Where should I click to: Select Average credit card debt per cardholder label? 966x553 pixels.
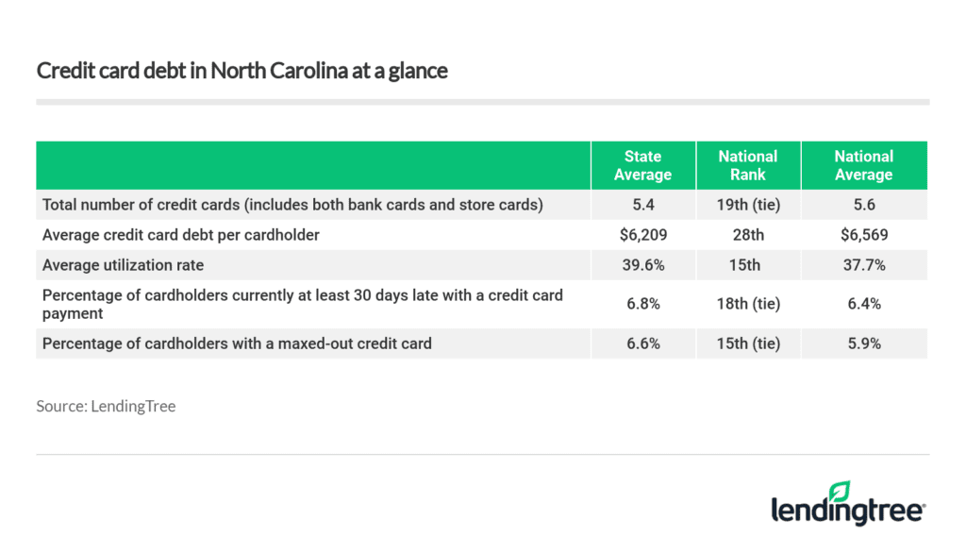[180, 235]
